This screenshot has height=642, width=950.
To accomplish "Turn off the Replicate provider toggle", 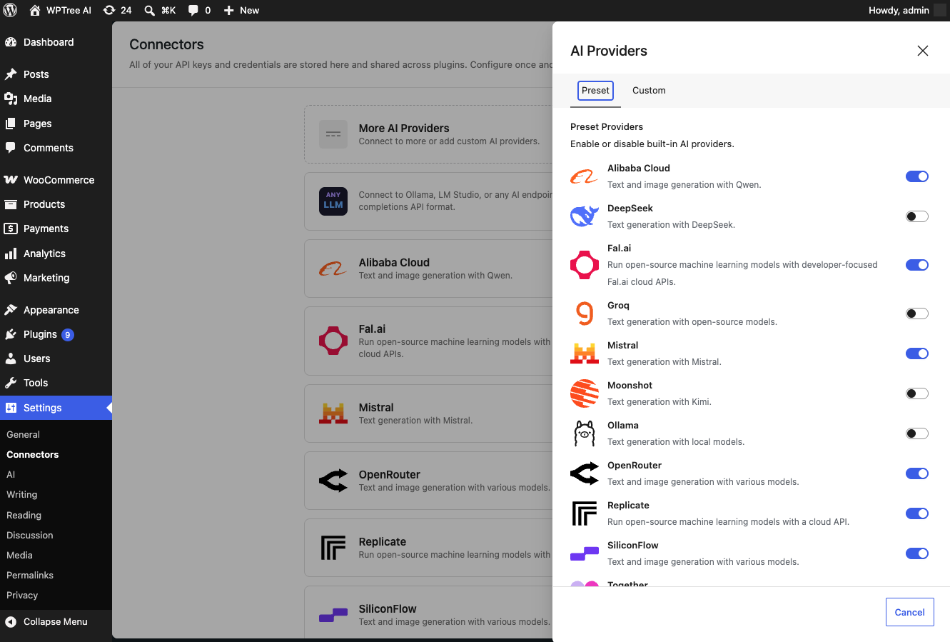I will coord(916,513).
